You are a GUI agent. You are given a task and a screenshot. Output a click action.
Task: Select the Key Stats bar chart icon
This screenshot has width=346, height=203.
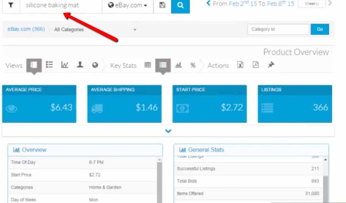[x=178, y=65]
